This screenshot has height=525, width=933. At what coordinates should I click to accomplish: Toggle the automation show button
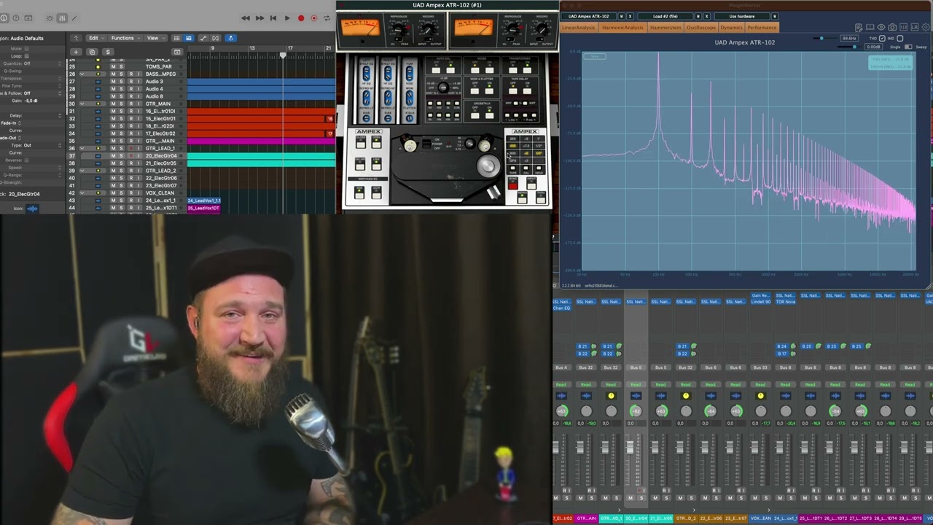coord(203,38)
